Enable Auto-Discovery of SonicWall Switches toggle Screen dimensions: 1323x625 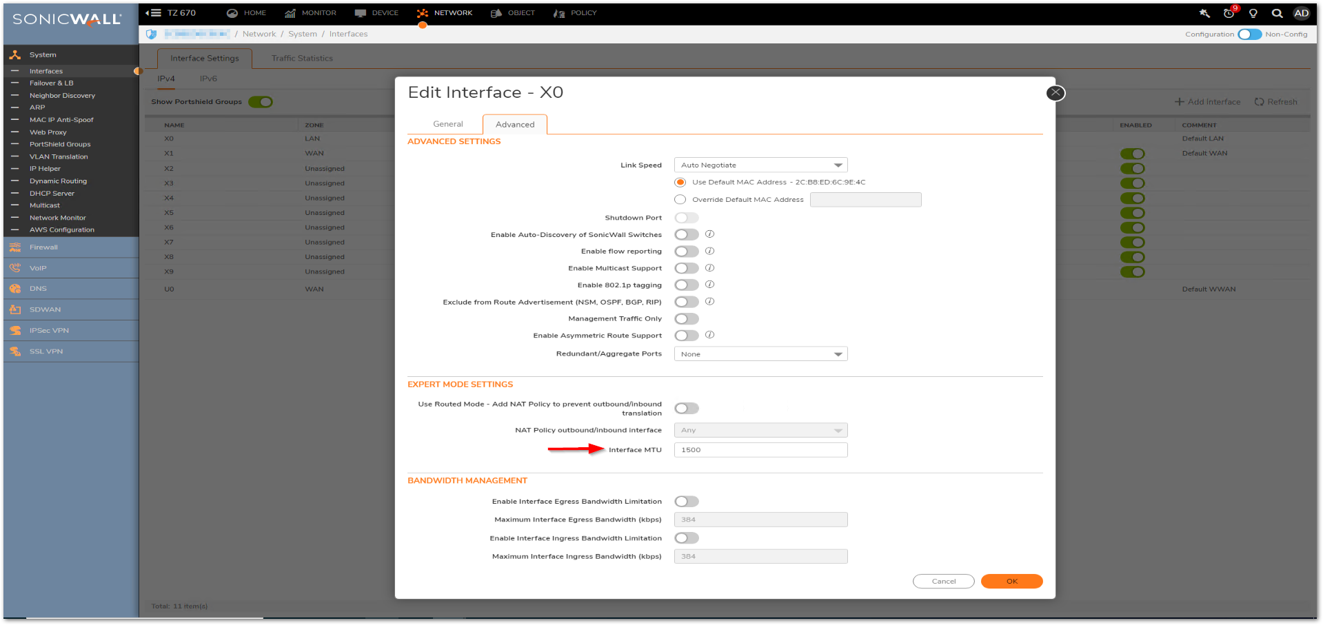coord(687,235)
